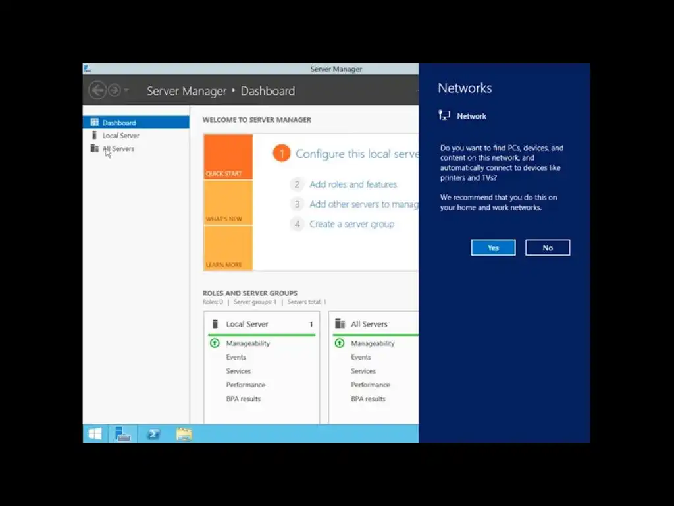Image resolution: width=674 pixels, height=506 pixels.
Task: Open the navigation history dropdown arrow
Action: click(x=126, y=90)
